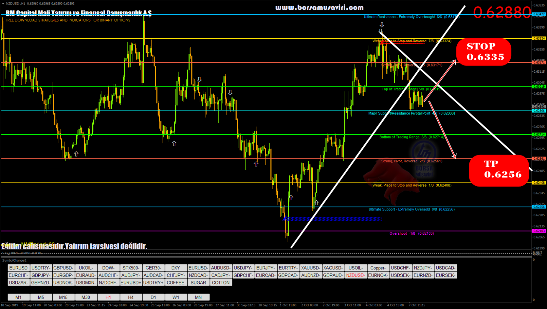Click the leftmost up-arrow signal on the chart
547x309 pixels.
click(x=76, y=154)
